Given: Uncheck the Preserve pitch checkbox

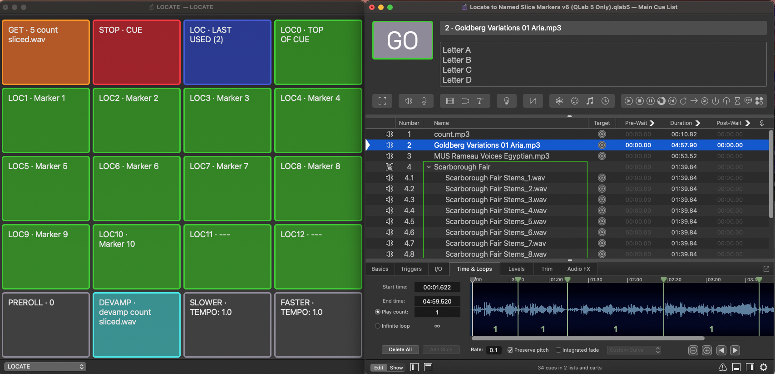Looking at the screenshot, I should (x=510, y=350).
